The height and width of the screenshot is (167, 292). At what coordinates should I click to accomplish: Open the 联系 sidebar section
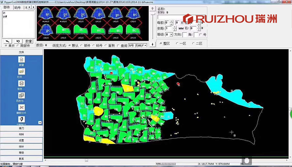(x=21, y=159)
